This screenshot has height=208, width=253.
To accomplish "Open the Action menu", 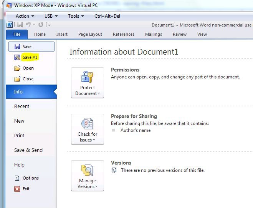I will pos(25,16).
